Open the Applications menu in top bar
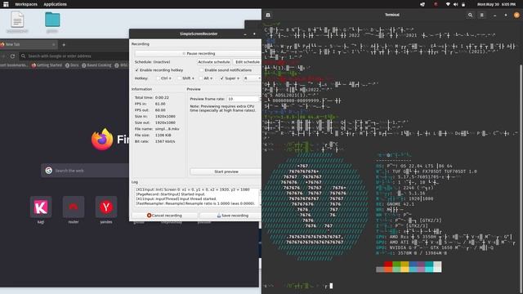Viewport: 523px width, 294px height. [55, 4]
